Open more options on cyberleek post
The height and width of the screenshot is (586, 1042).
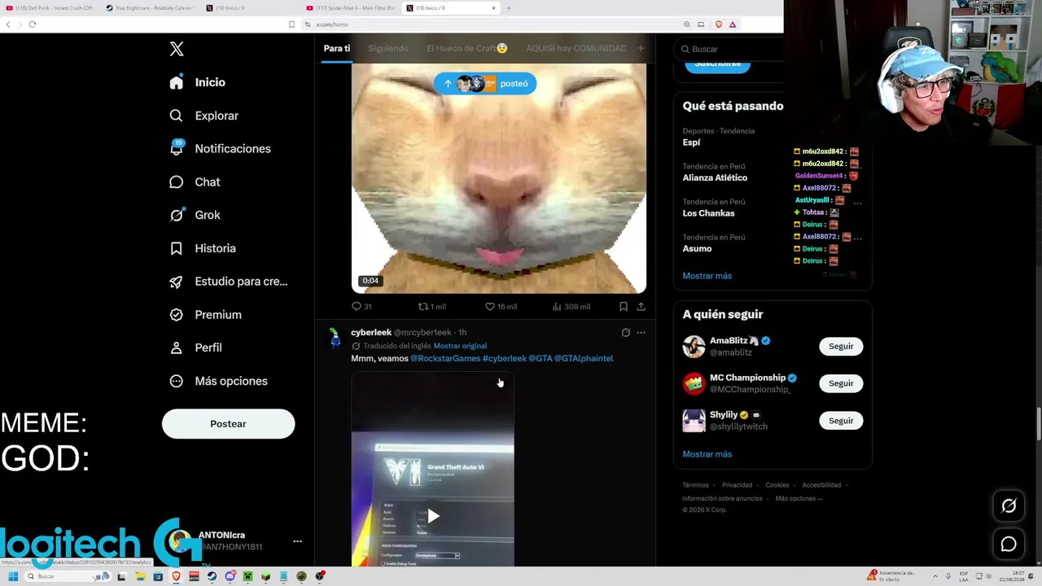pyautogui.click(x=641, y=332)
